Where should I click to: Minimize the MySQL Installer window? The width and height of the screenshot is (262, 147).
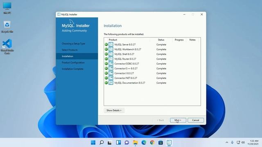coord(184,15)
